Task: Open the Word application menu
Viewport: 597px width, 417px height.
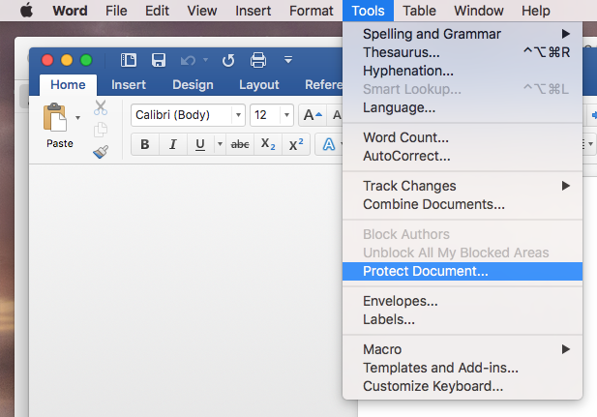Action: coord(70,11)
